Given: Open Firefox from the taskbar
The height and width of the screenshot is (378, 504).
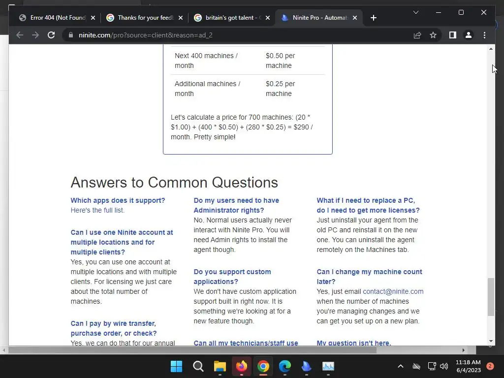Looking at the screenshot, I should tap(241, 366).
